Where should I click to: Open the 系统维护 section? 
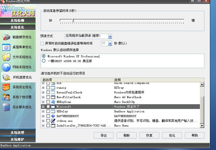(18, 139)
